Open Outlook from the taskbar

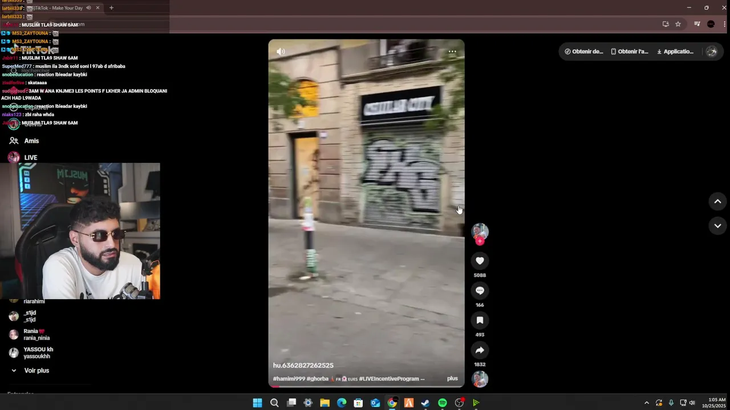pos(375,403)
